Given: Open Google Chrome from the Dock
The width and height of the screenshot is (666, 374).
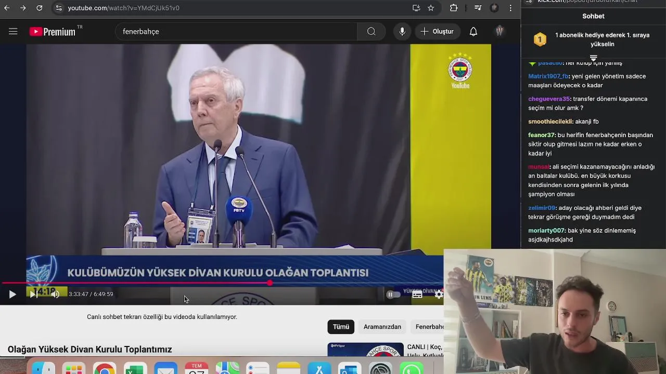Looking at the screenshot, I should tap(105, 368).
